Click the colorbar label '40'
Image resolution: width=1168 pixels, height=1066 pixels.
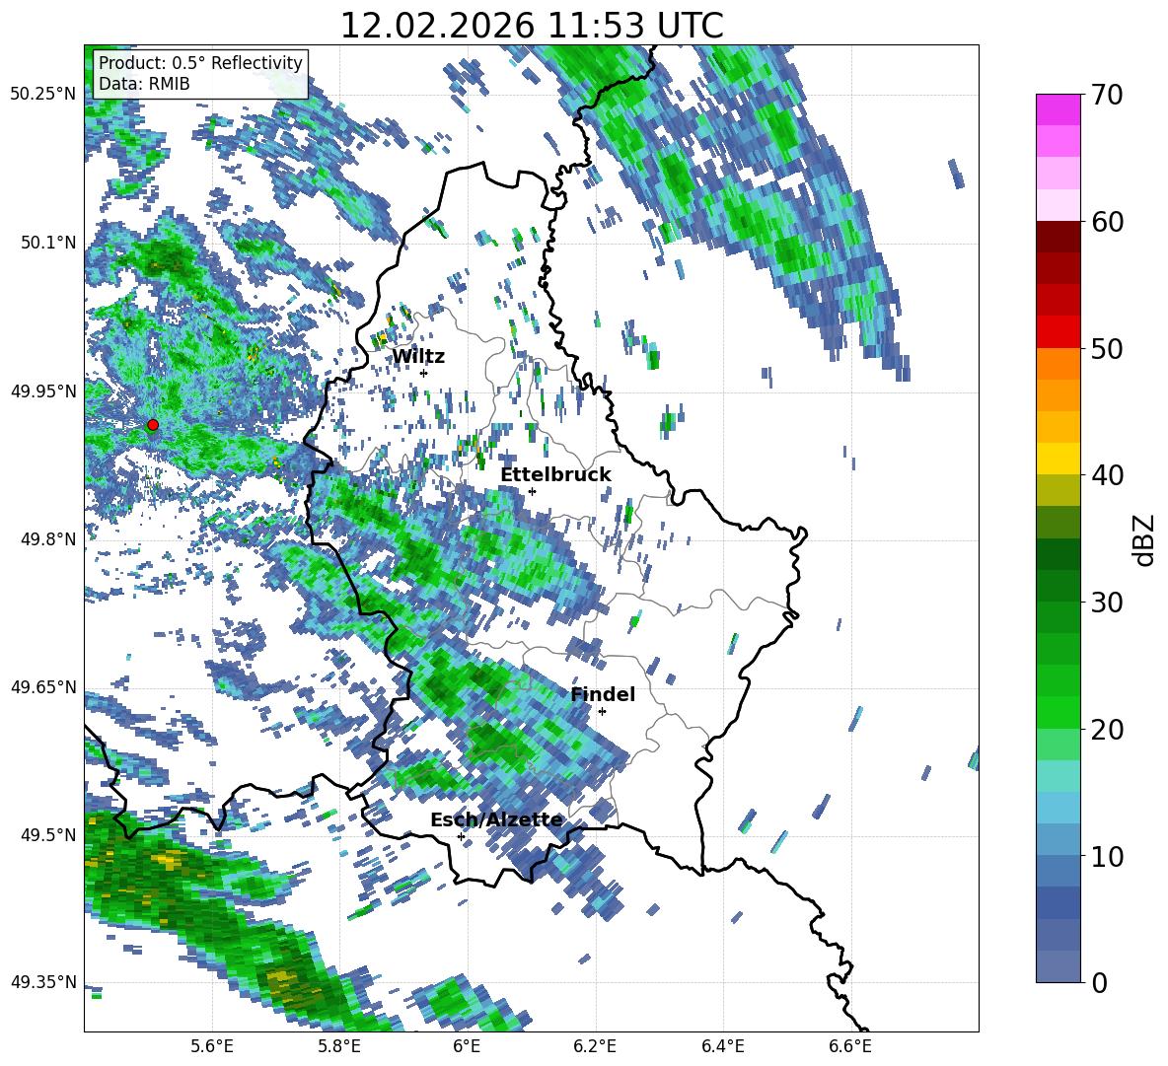point(1106,475)
